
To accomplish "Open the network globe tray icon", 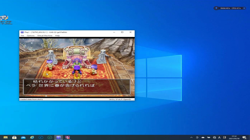I will click(214, 137).
